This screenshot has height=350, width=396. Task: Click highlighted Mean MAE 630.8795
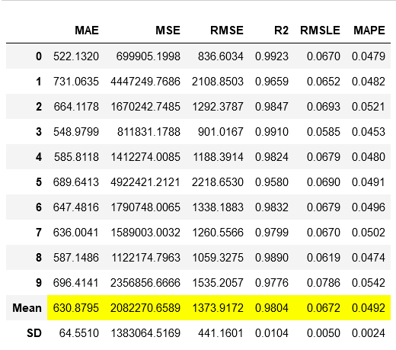pyautogui.click(x=76, y=308)
